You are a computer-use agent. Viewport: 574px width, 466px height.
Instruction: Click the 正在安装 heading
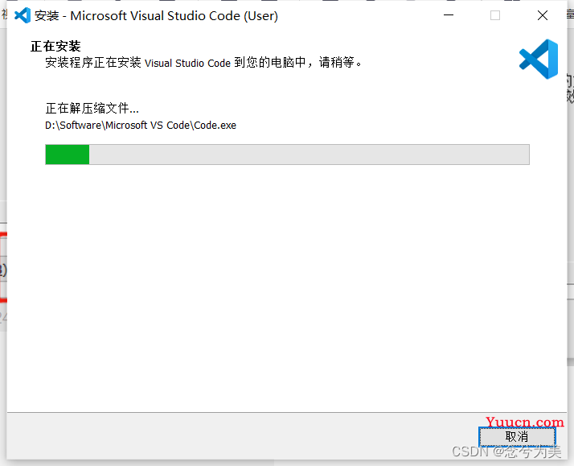[x=55, y=46]
